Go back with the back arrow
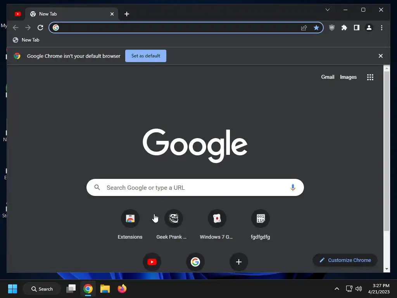Viewport: 397px width, 298px height. point(16,28)
